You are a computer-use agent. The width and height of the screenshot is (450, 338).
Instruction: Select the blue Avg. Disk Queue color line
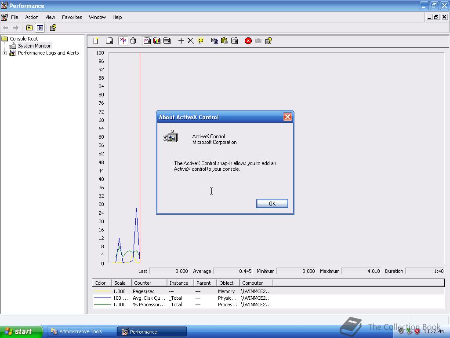[x=102, y=298]
